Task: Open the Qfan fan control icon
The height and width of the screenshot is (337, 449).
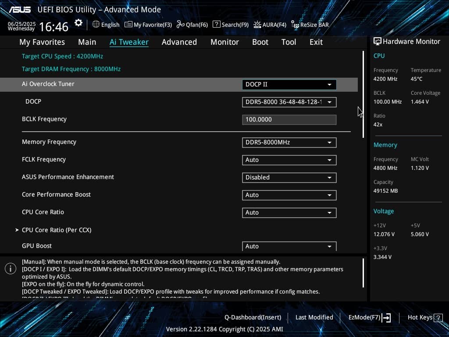Action: click(x=180, y=25)
